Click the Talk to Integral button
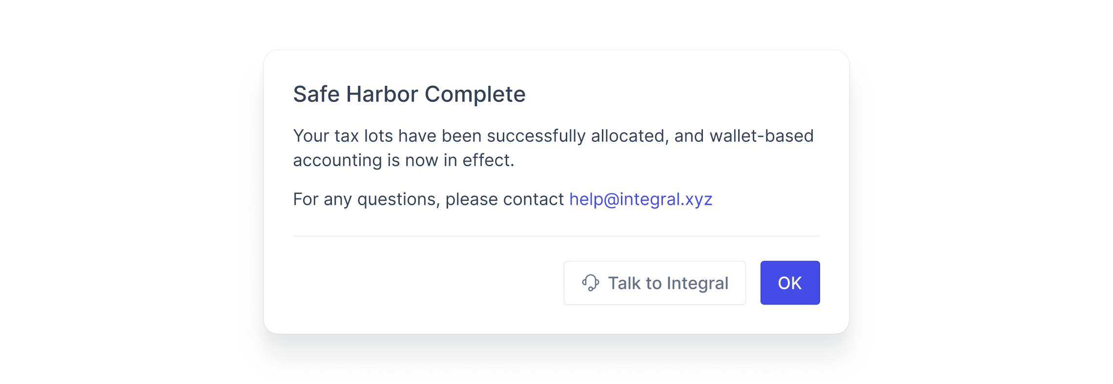Image resolution: width=1113 pixels, height=384 pixels. click(x=654, y=283)
